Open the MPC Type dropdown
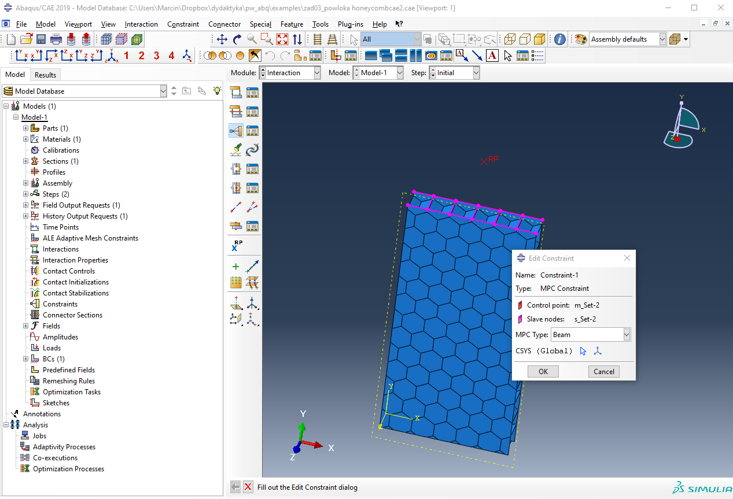733x499 pixels. click(x=626, y=335)
